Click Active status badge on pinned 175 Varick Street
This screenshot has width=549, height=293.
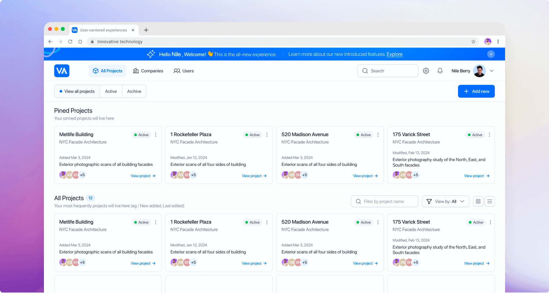pyautogui.click(x=475, y=135)
